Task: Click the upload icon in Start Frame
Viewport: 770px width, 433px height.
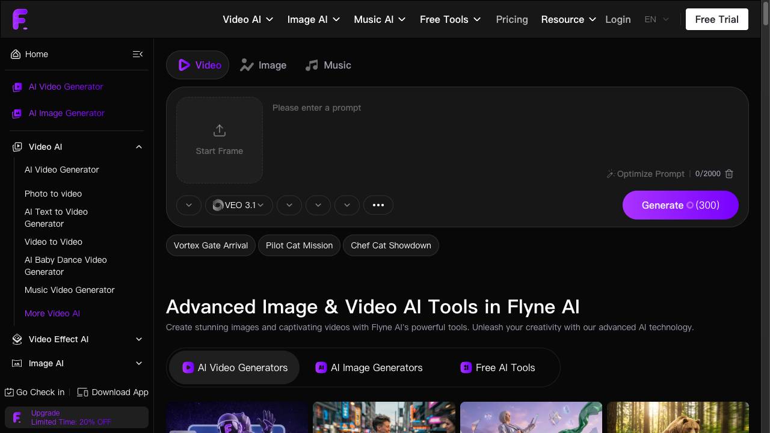Action: [x=220, y=131]
